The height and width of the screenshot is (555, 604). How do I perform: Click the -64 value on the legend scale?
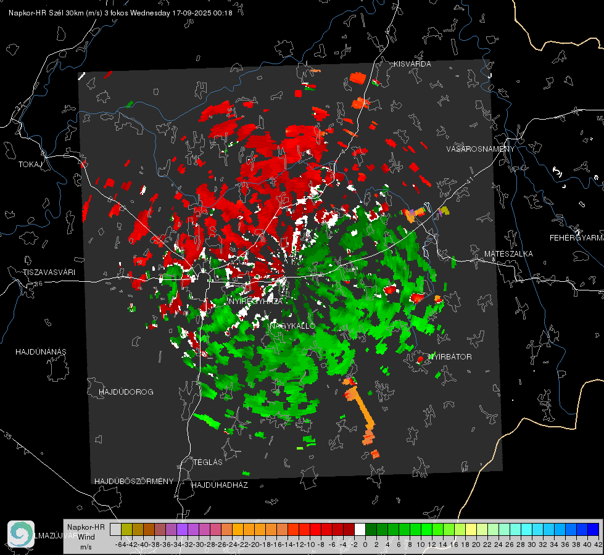(120, 545)
